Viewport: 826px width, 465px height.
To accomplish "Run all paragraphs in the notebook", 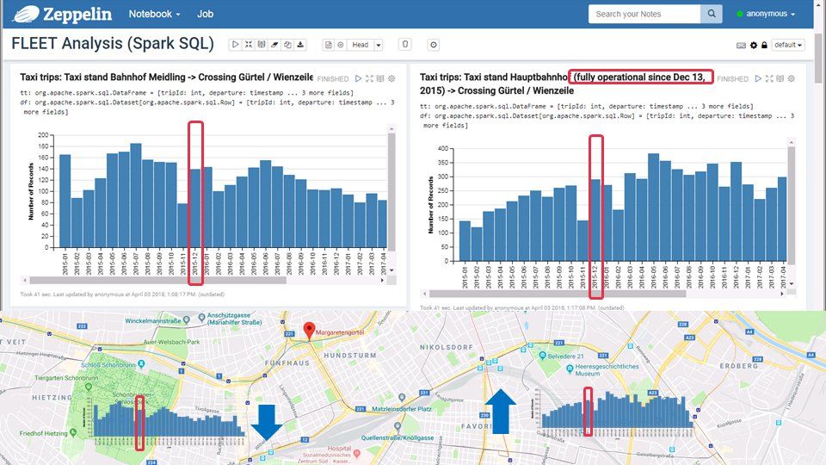I will [x=236, y=45].
